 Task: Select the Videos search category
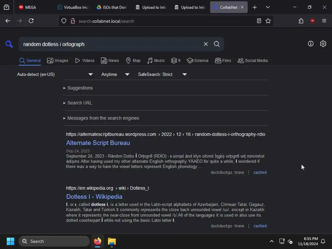85,61
